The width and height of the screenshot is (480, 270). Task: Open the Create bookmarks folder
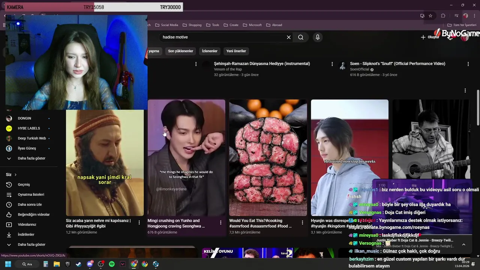pos(231,25)
